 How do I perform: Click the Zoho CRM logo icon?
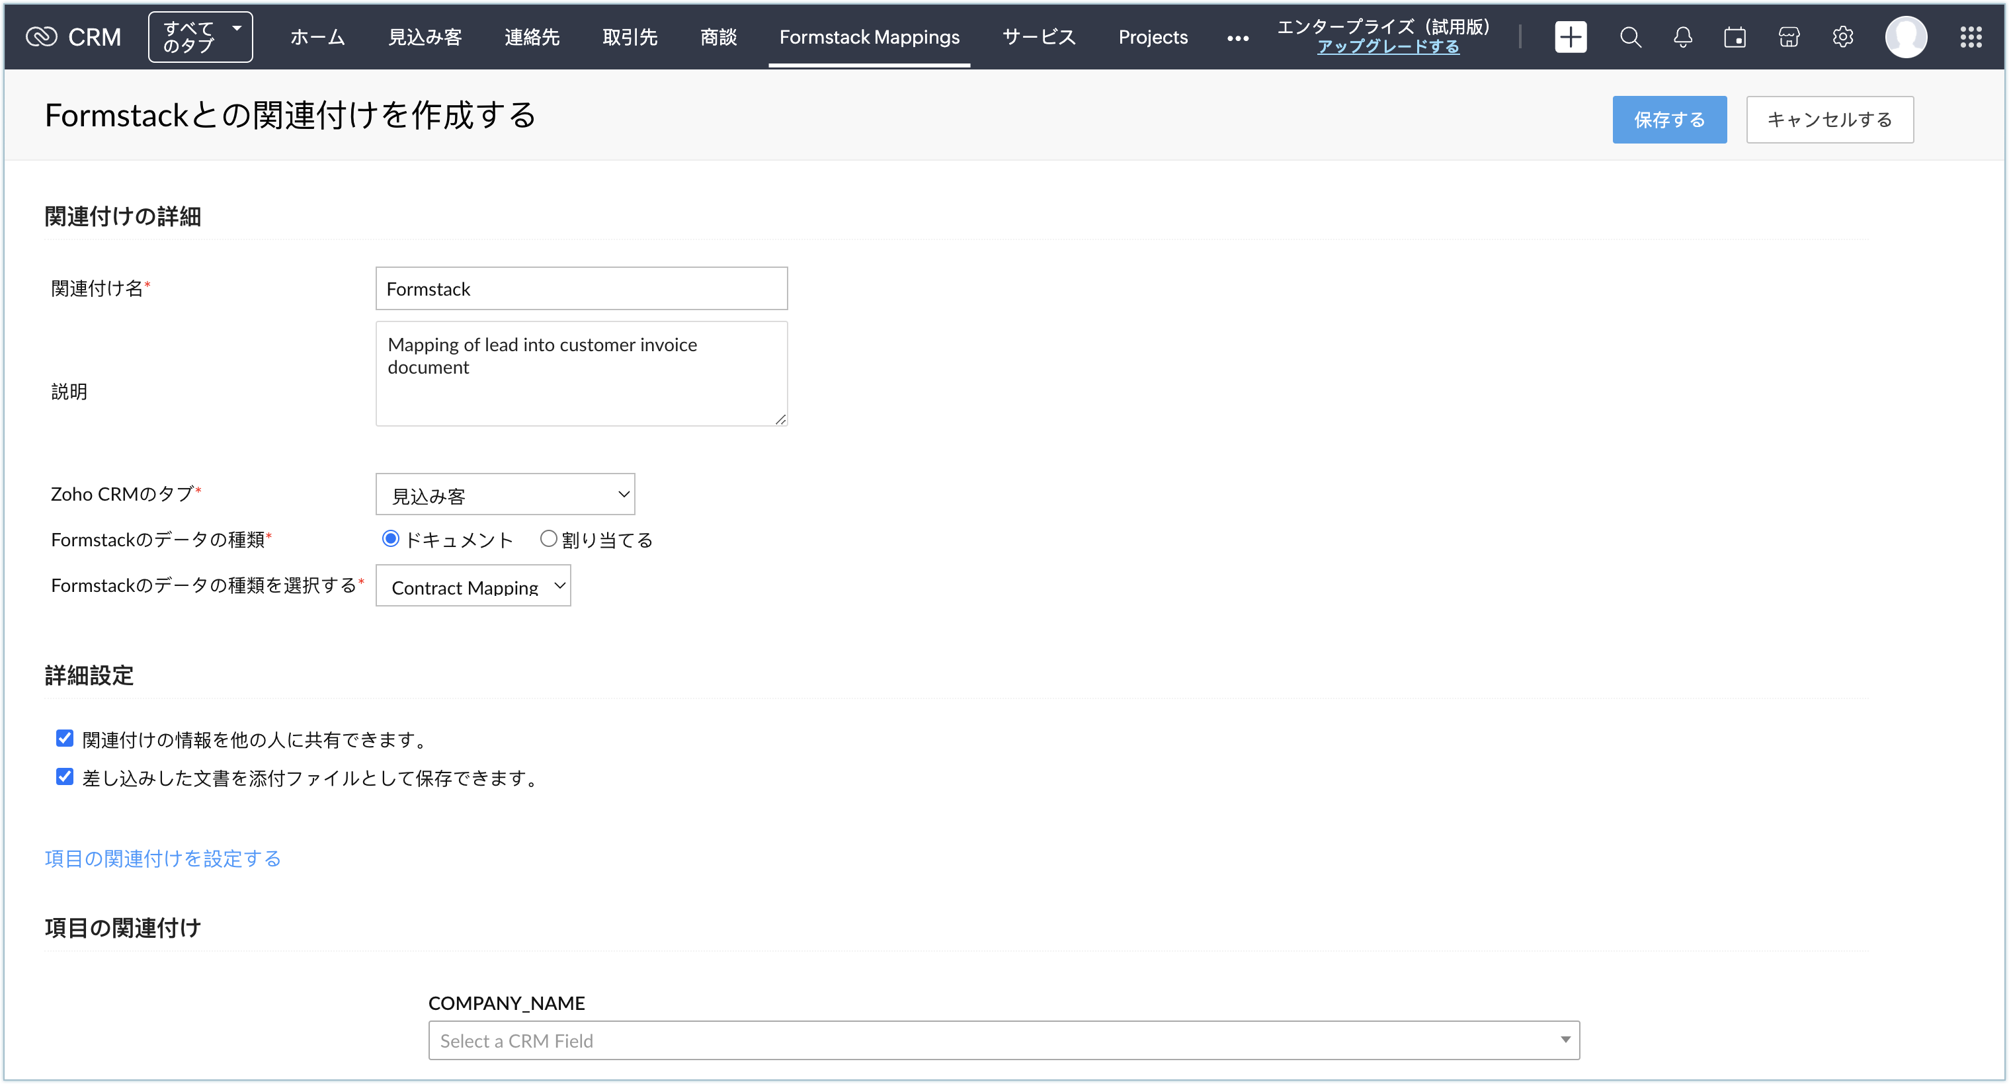42,36
